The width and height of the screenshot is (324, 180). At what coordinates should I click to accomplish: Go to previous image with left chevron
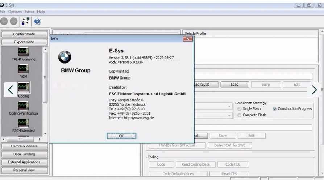tap(11, 90)
